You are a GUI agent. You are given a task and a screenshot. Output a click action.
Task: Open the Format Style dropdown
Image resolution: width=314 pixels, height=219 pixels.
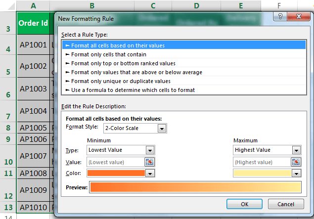click(162, 129)
